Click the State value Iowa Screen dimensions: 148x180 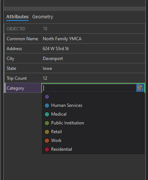[x=47, y=68]
